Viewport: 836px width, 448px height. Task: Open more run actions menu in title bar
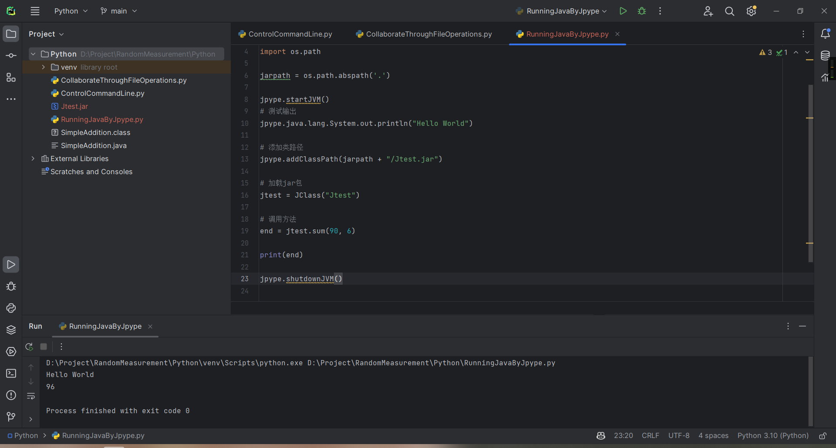tap(660, 11)
